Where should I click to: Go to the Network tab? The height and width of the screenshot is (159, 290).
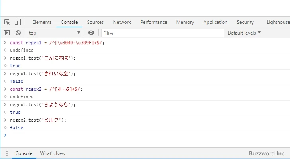coord(122,22)
